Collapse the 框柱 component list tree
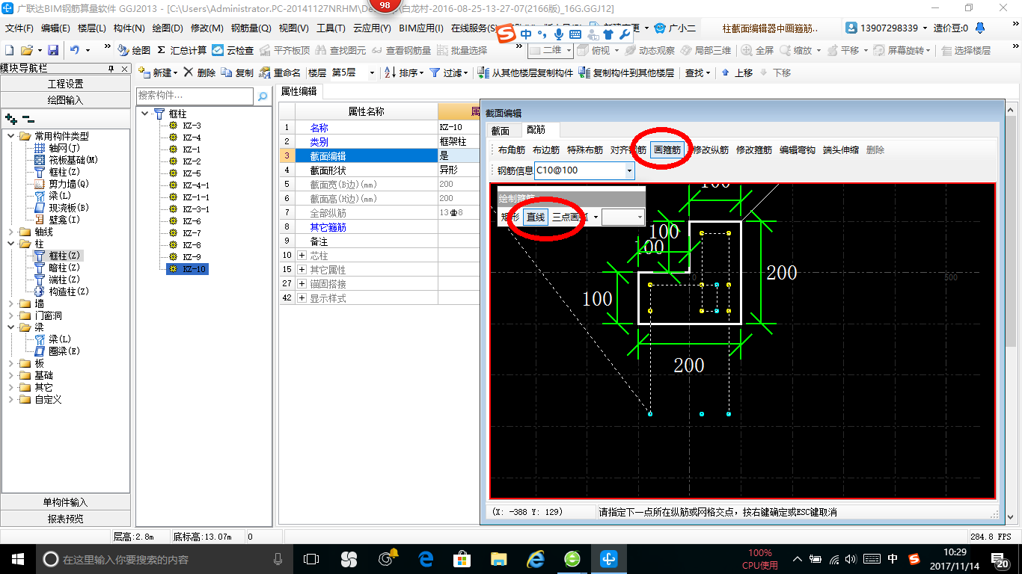This screenshot has width=1022, height=574. [x=145, y=114]
